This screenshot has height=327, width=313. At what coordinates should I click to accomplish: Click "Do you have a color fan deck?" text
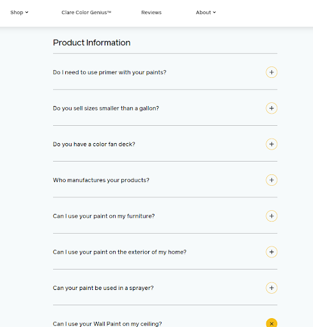94,144
